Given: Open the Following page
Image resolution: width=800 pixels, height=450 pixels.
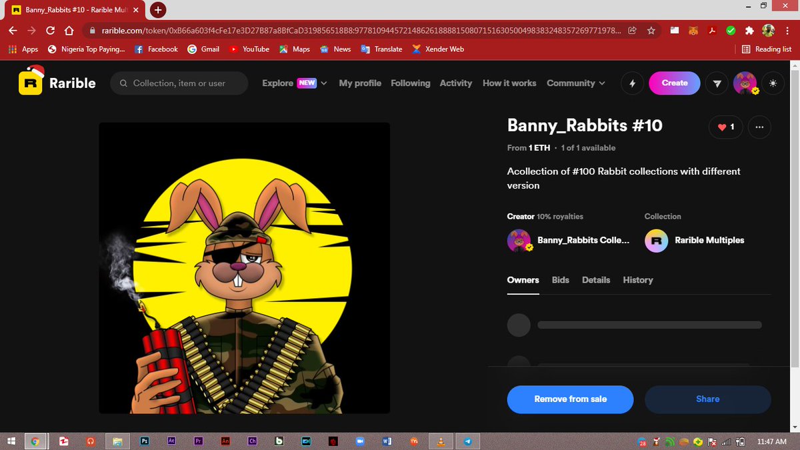Looking at the screenshot, I should coord(411,83).
